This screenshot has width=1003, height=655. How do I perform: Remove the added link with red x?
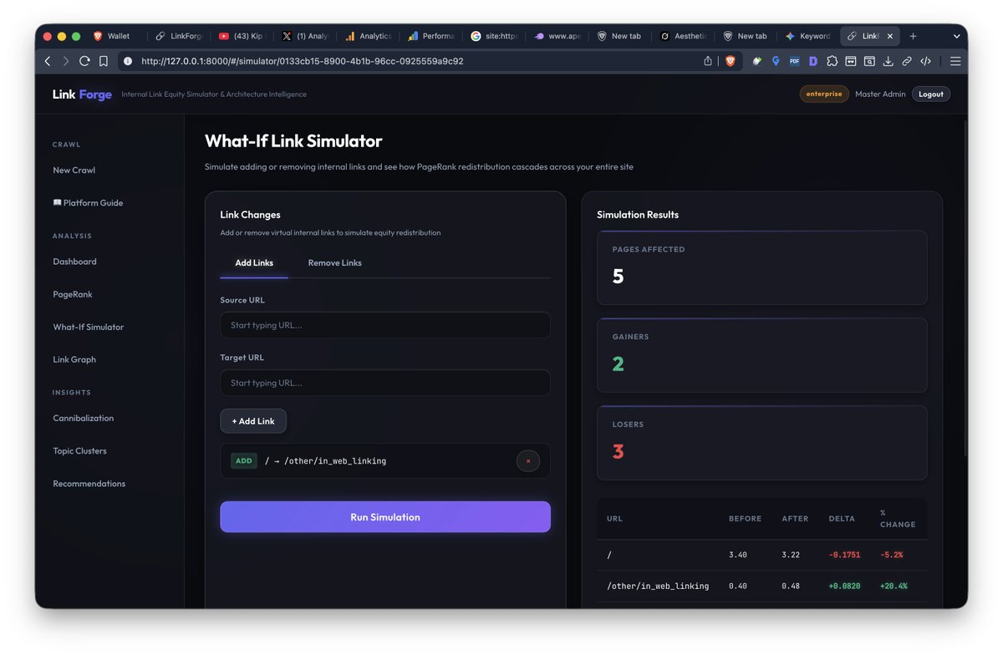pos(528,460)
